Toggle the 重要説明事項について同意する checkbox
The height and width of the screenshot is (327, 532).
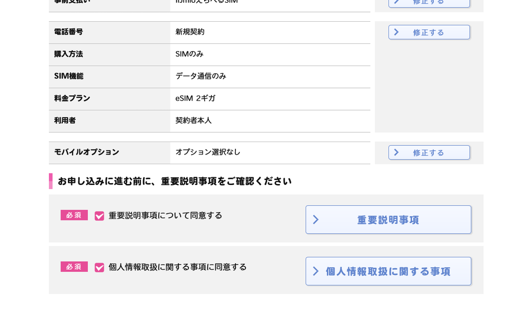click(x=99, y=216)
